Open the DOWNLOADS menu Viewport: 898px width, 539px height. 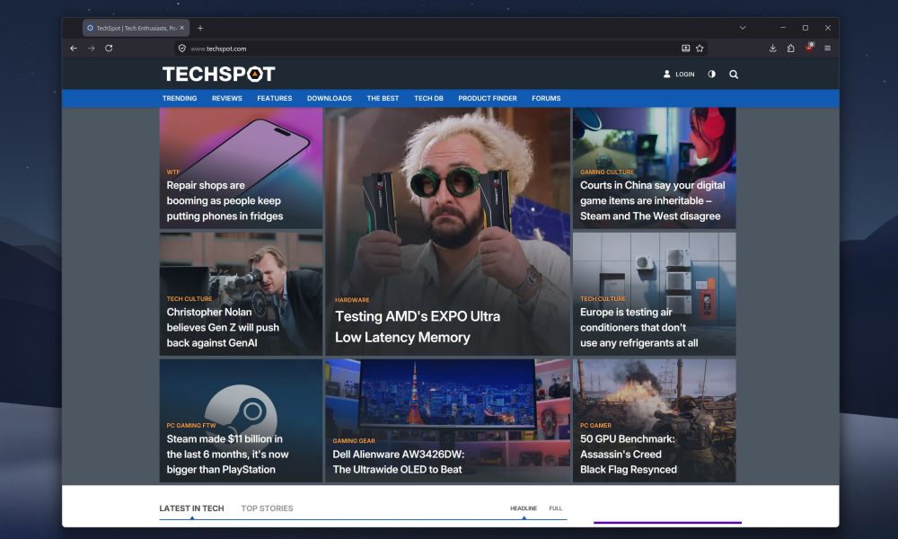330,99
